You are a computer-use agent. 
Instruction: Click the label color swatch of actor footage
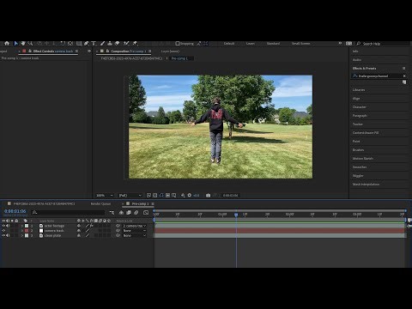27,226
